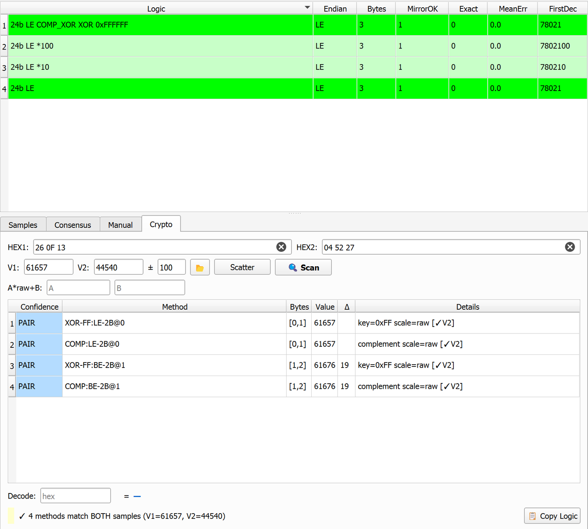Click the Decode hex input field
The height and width of the screenshot is (529, 588).
75,496
